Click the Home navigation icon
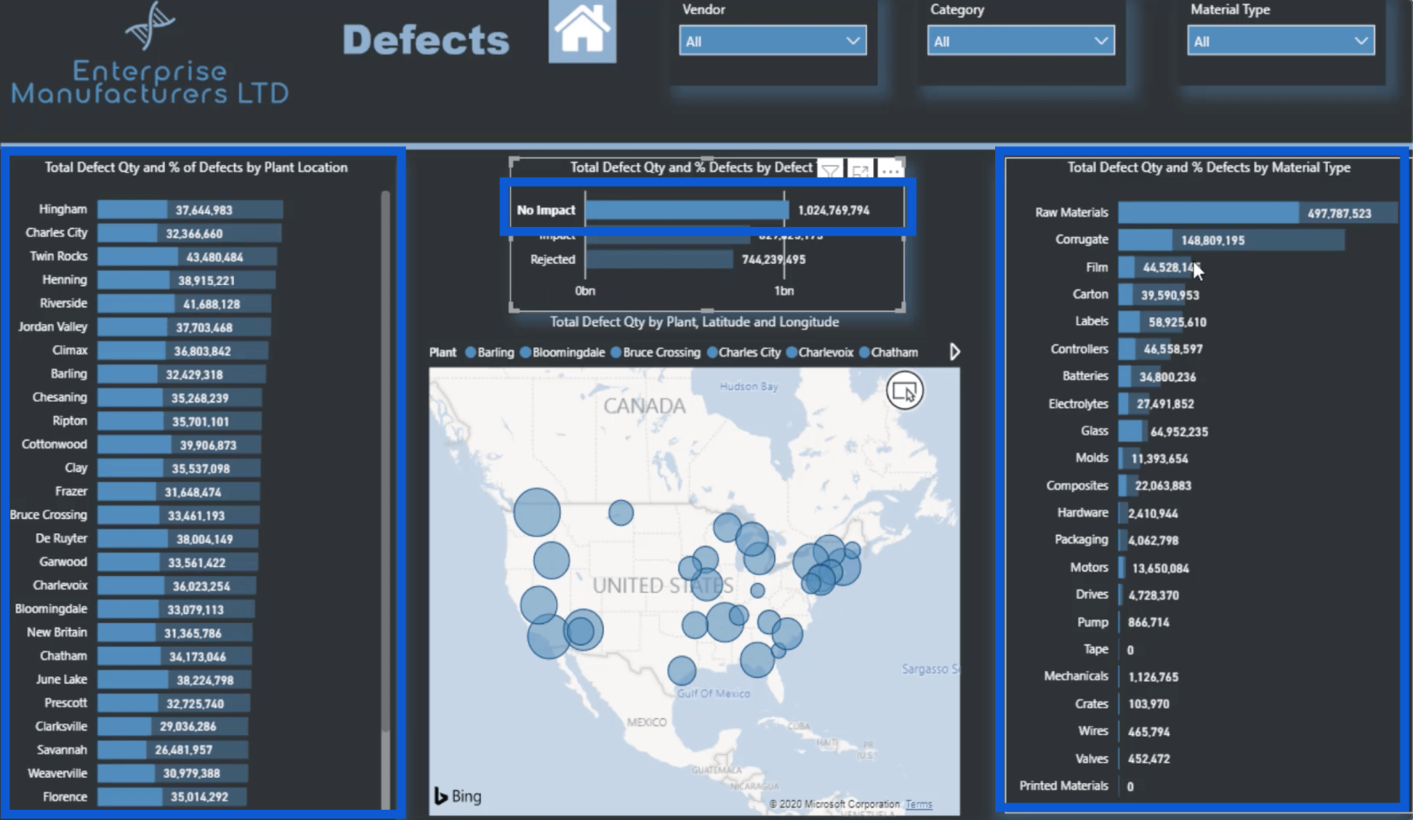1413x820 pixels. tap(582, 31)
